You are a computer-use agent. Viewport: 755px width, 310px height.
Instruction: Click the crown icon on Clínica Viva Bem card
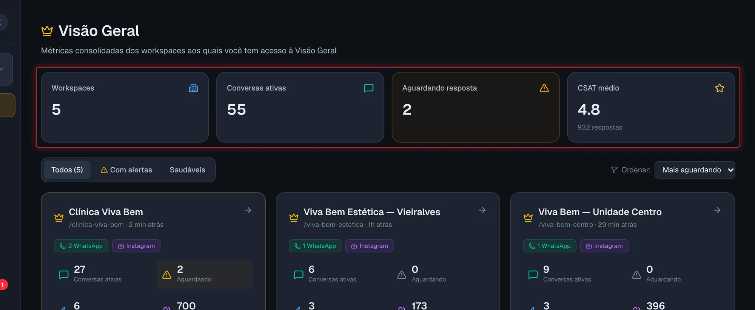tap(59, 217)
